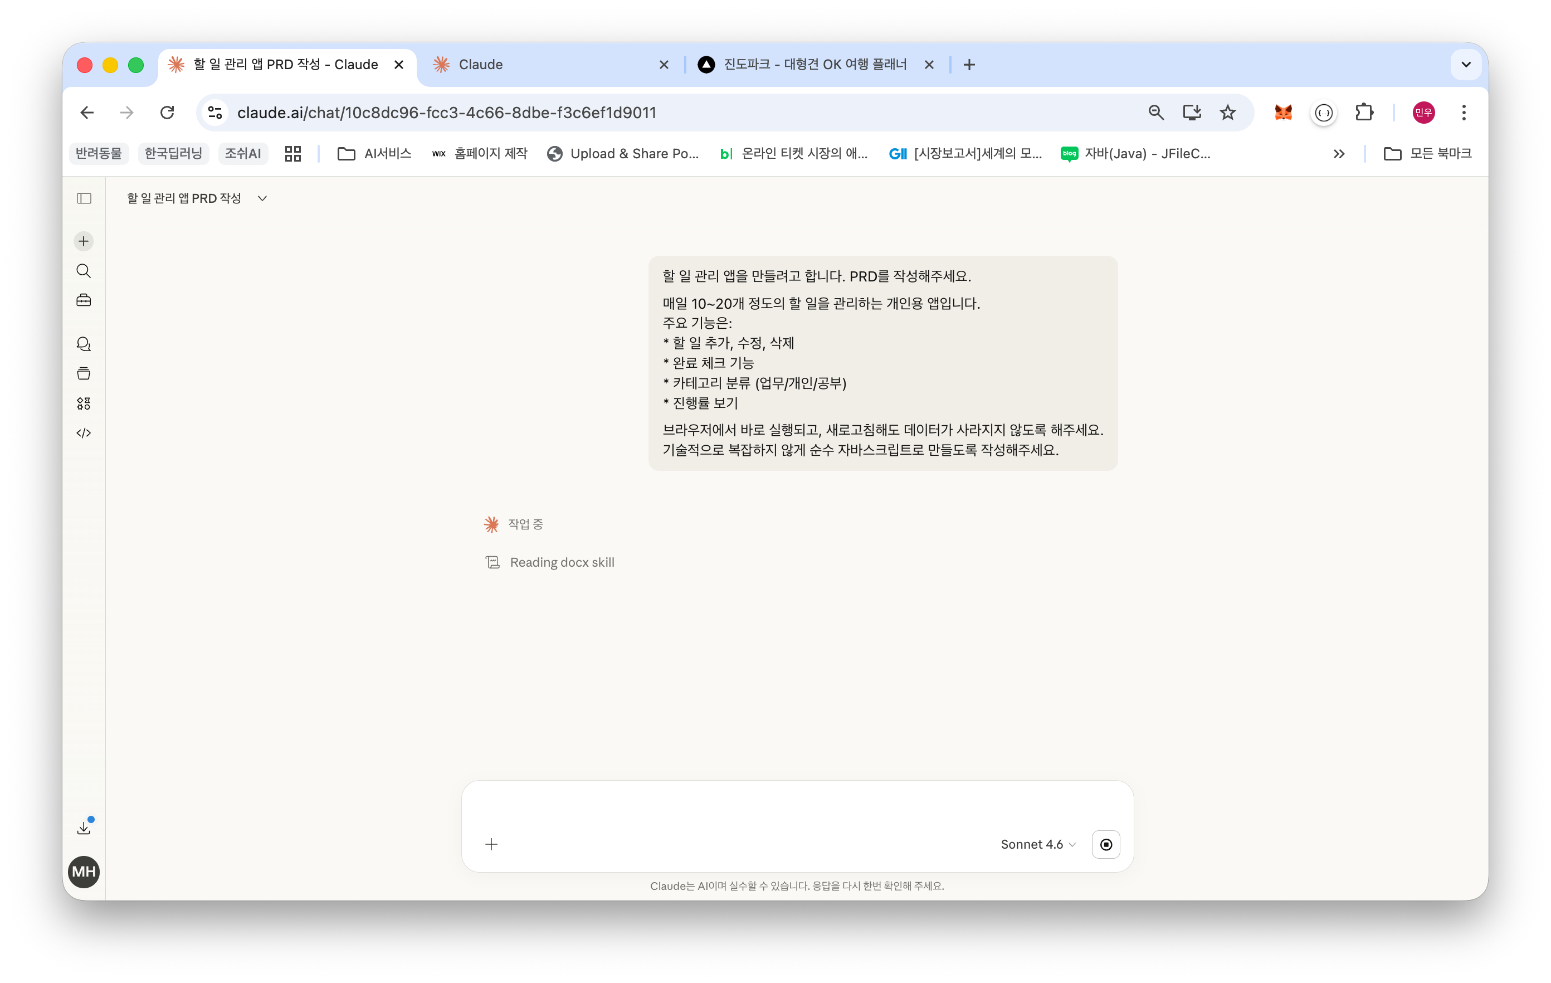This screenshot has width=1551, height=983.
Task: Open the Sonnet 4.6 model selector
Action: 1037,844
